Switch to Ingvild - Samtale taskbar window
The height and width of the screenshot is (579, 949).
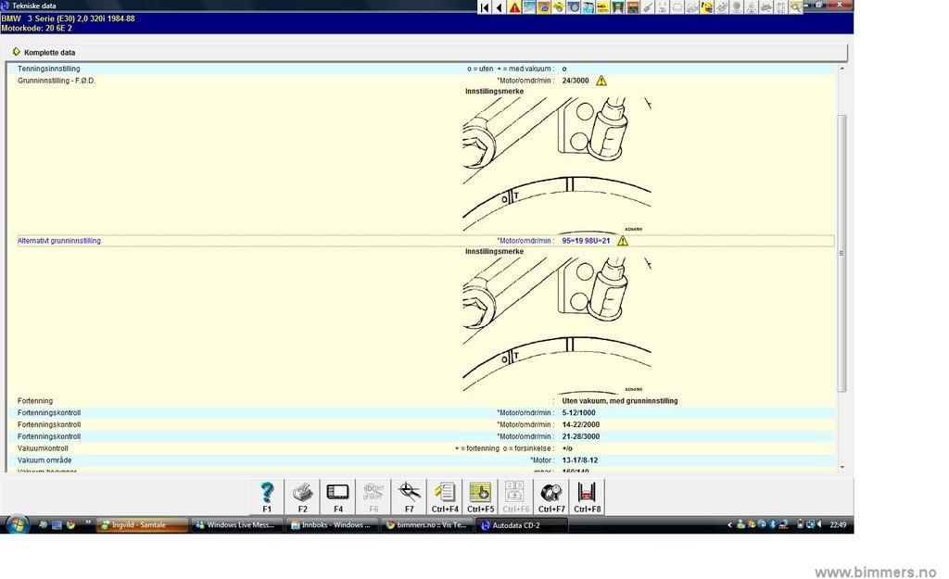point(142,525)
